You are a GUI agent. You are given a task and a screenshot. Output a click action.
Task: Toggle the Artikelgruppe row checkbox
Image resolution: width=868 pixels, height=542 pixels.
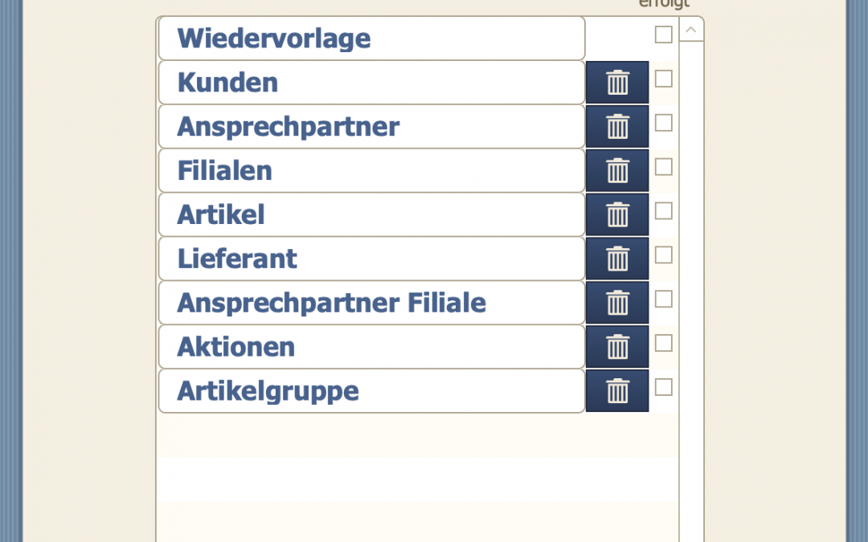click(x=663, y=387)
